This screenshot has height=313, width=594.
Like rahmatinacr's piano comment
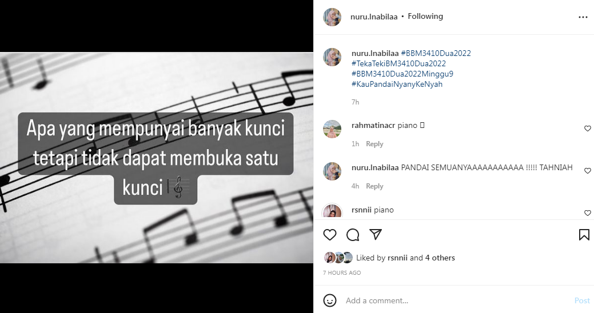(588, 129)
